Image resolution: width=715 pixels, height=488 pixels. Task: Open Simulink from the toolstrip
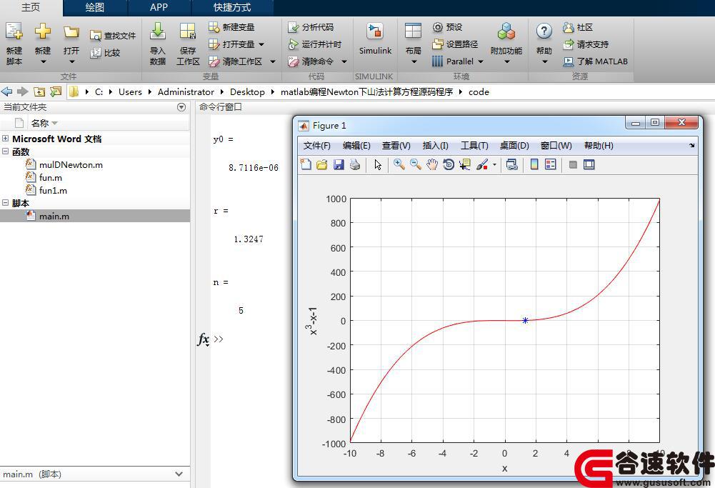click(375, 40)
